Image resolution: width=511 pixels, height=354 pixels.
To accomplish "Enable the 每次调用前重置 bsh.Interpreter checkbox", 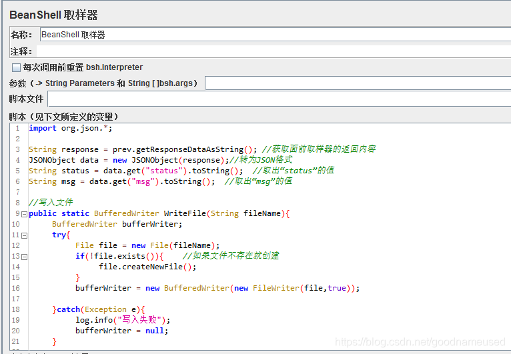I will pyautogui.click(x=16, y=67).
